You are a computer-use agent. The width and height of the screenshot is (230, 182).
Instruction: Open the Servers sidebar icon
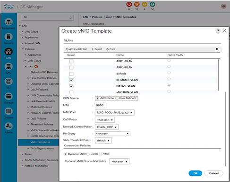coord(9,37)
